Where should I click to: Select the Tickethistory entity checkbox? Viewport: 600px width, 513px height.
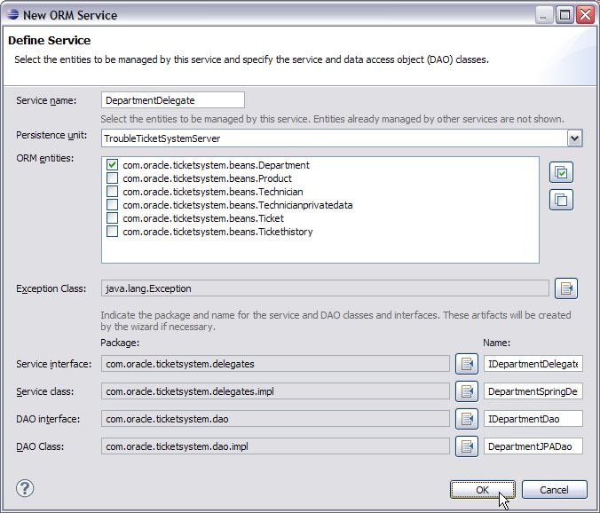[x=113, y=232]
